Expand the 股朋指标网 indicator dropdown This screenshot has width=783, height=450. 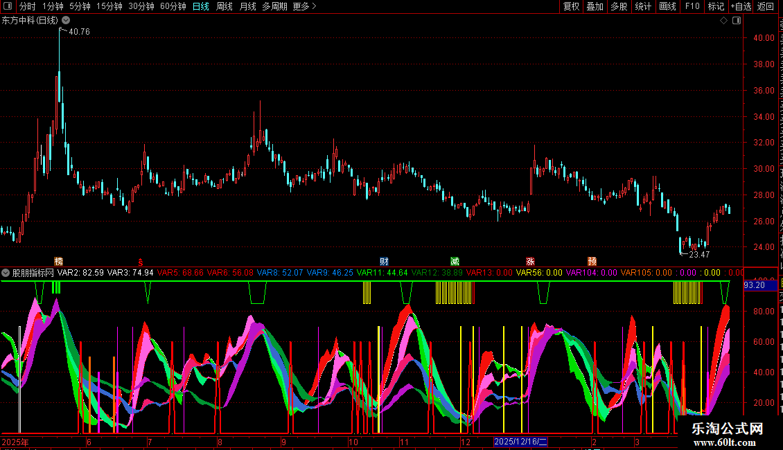point(6,273)
